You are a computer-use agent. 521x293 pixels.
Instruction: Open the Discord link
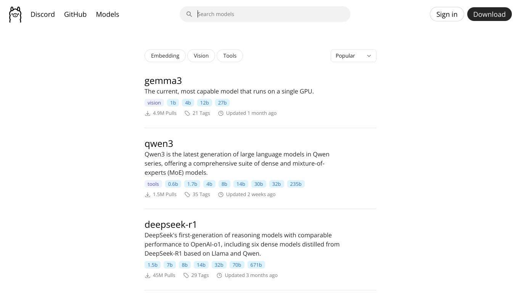43,14
